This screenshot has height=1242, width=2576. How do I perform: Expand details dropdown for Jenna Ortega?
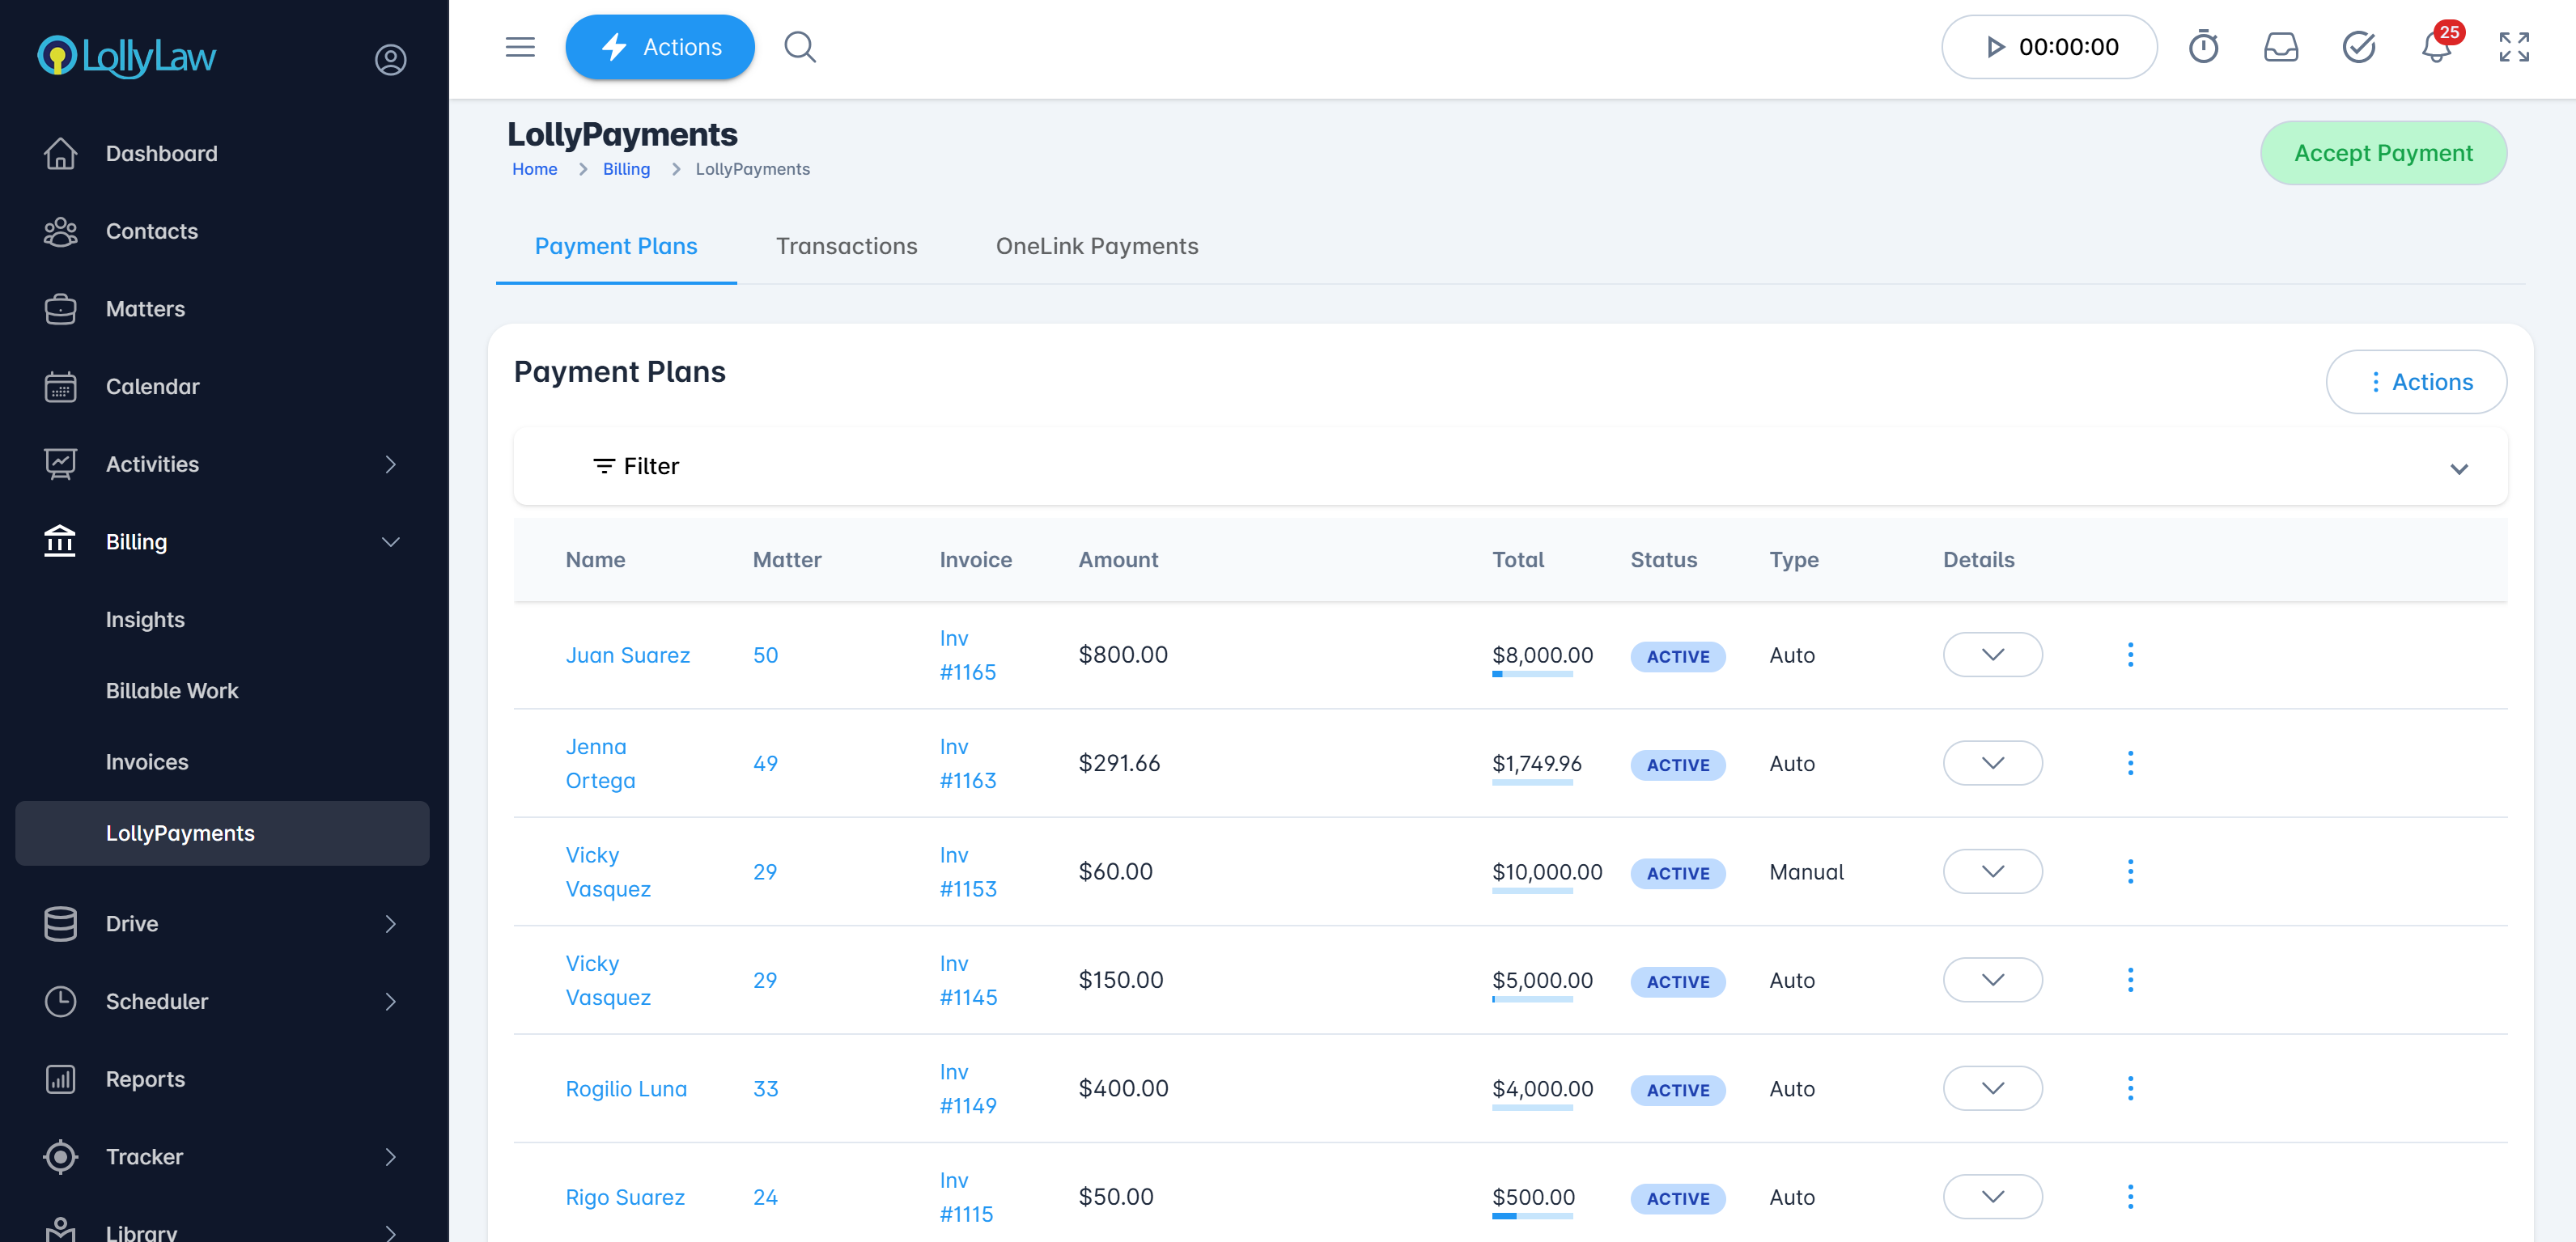[x=1992, y=763]
